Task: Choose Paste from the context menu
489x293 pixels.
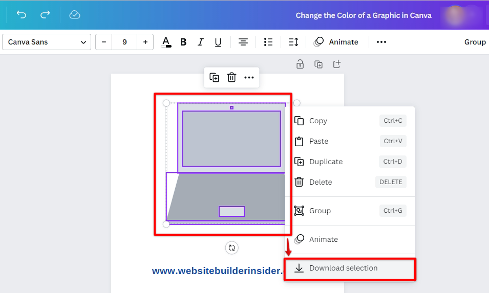Action: pos(350,141)
